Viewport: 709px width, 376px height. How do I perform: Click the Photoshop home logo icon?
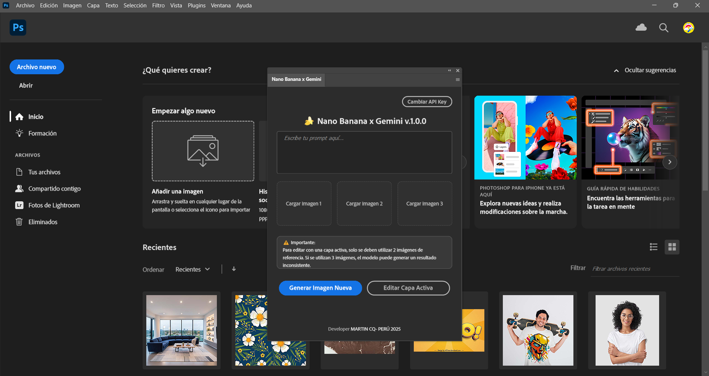[x=18, y=28]
